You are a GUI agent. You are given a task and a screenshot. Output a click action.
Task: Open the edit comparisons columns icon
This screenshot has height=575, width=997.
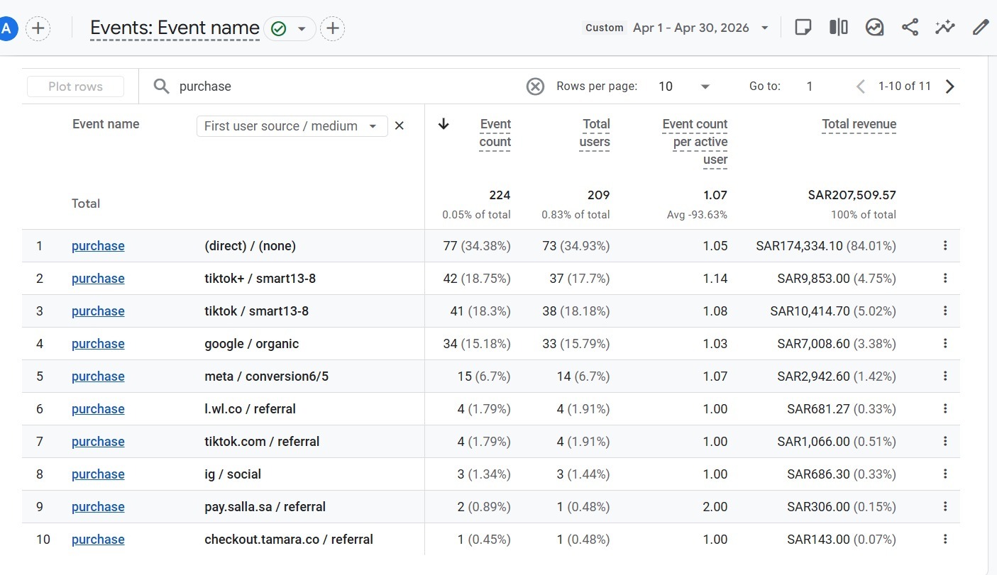click(839, 28)
